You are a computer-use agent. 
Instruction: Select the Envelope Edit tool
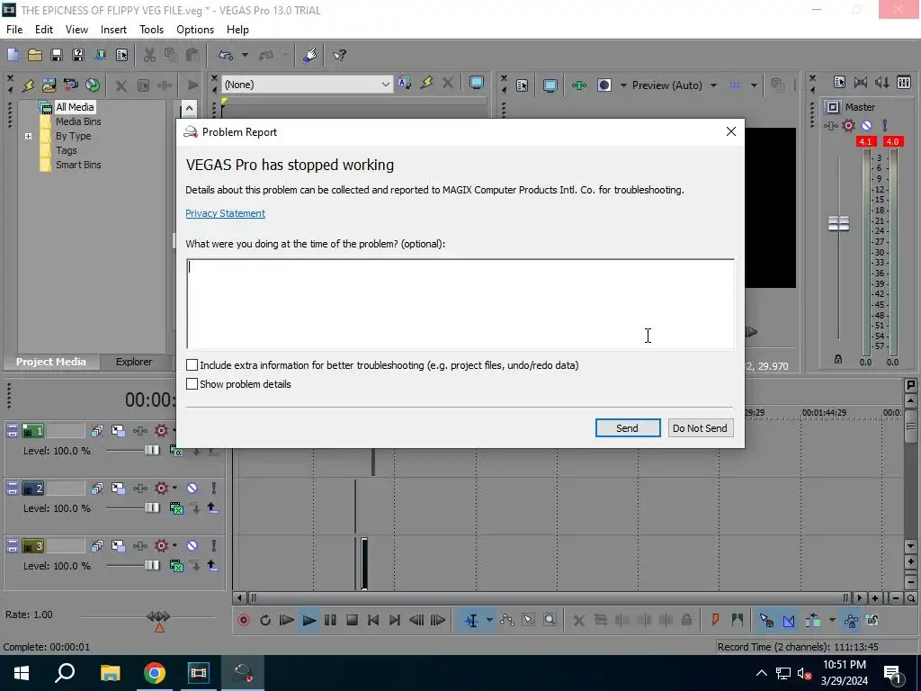tap(507, 621)
